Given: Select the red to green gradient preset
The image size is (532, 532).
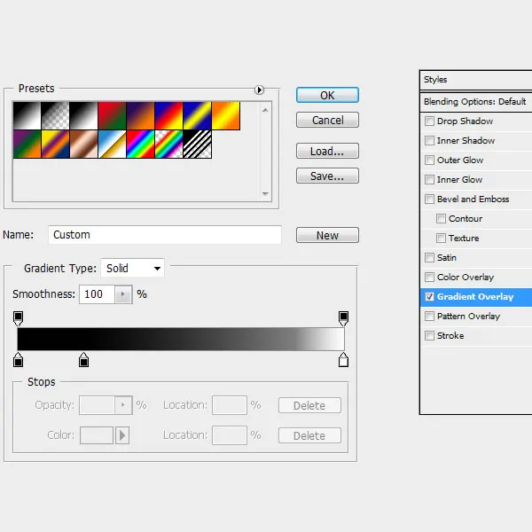Looking at the screenshot, I should coord(112,116).
